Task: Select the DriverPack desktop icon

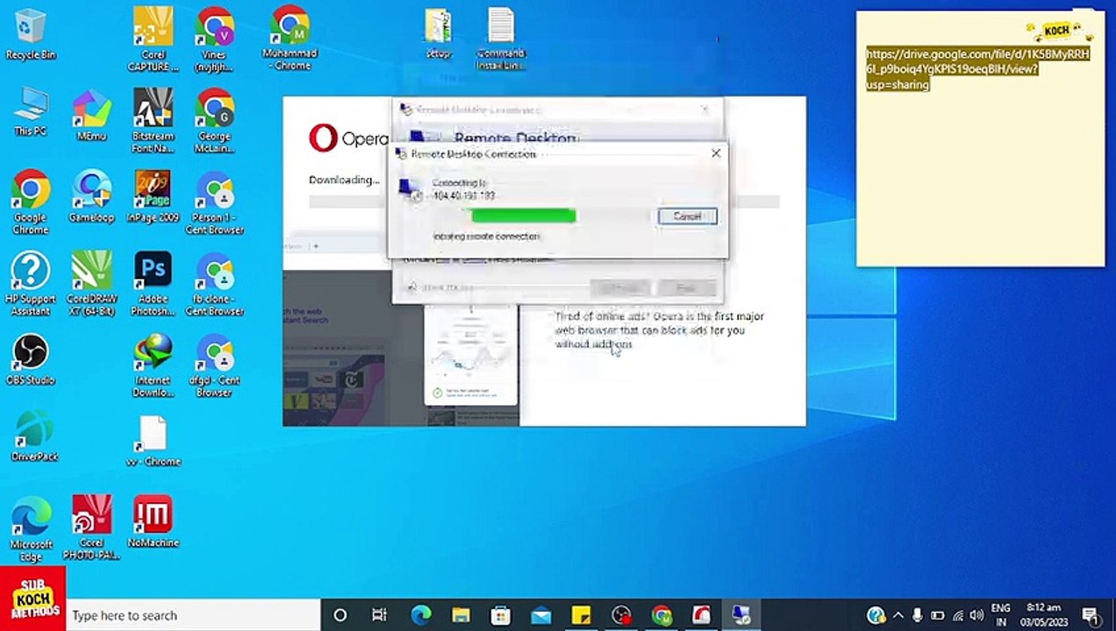Action: [x=33, y=436]
